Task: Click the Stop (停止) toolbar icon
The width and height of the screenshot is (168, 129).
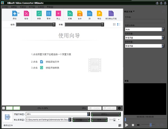Action: pos(58,13)
